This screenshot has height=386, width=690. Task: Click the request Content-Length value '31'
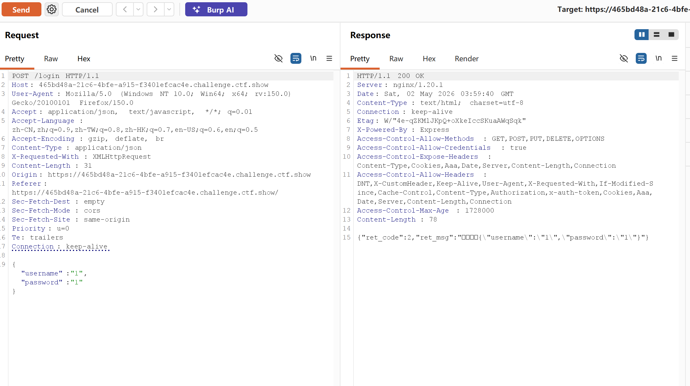(x=88, y=166)
